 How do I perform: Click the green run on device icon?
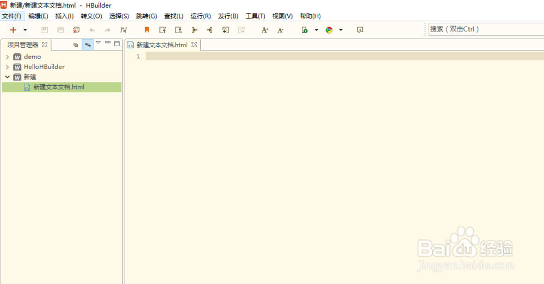[305, 30]
